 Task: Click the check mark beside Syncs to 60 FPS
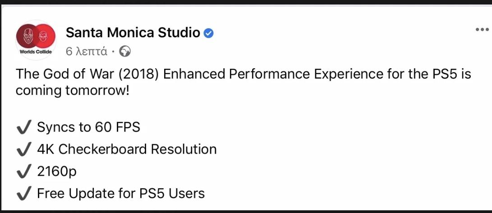click(x=24, y=128)
